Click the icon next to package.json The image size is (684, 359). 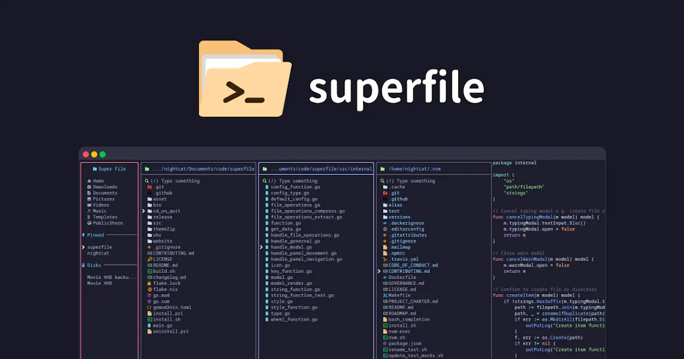pos(385,344)
